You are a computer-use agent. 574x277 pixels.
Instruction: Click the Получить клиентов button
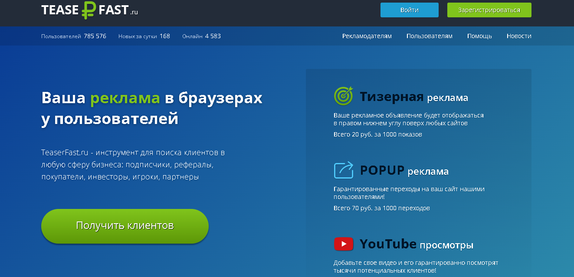pyautogui.click(x=125, y=226)
